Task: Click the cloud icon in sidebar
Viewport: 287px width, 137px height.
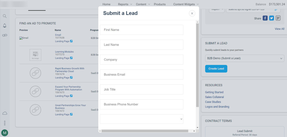Action: [5, 113]
